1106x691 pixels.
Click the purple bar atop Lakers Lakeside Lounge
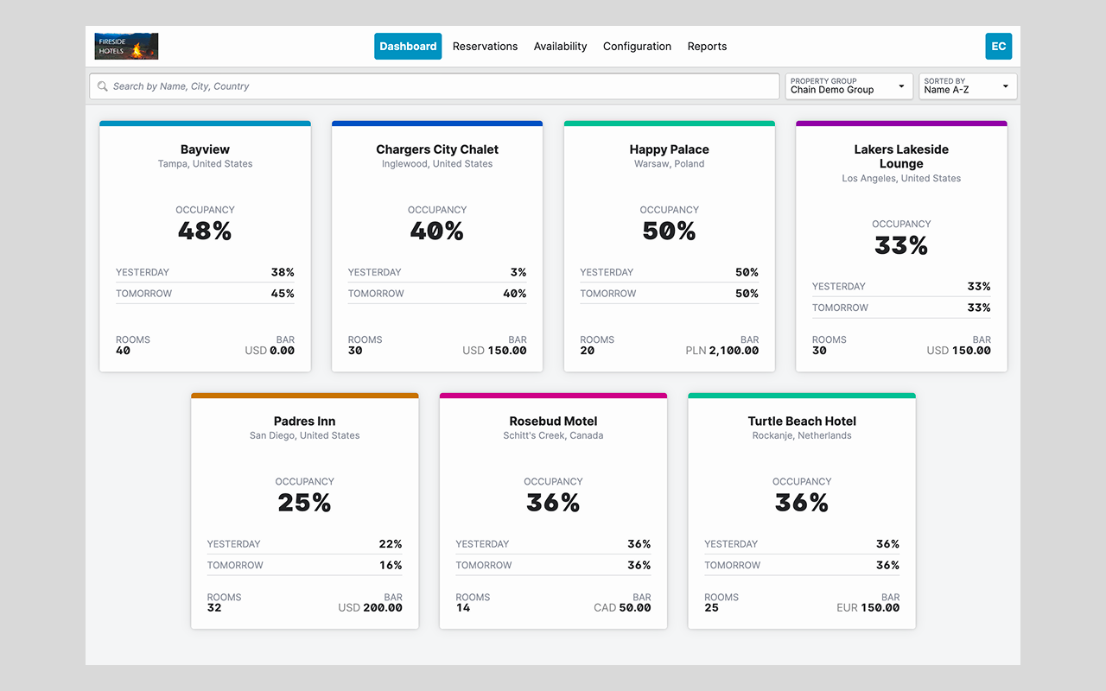click(901, 124)
